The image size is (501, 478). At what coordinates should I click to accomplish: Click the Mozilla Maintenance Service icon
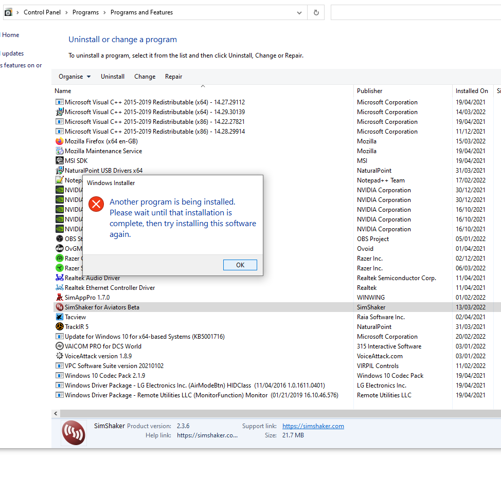(60, 151)
